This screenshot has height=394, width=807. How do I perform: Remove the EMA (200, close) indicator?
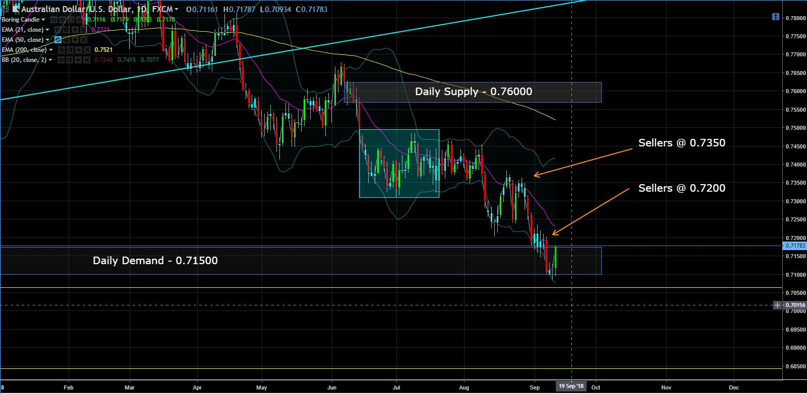pyautogui.click(x=87, y=50)
